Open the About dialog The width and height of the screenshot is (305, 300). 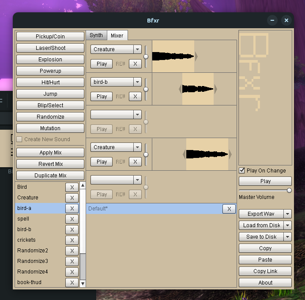click(x=265, y=283)
